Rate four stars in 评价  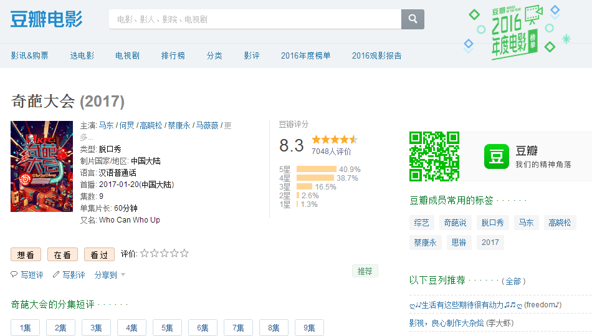(174, 253)
